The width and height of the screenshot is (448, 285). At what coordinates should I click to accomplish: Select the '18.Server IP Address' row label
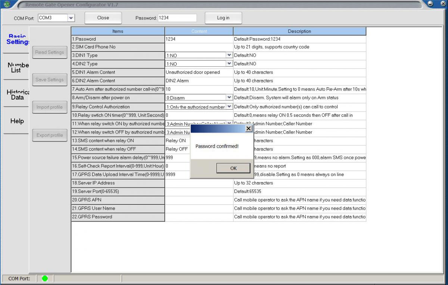click(x=118, y=183)
